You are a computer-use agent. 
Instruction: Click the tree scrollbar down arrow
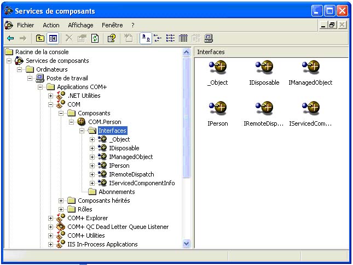click(x=187, y=244)
